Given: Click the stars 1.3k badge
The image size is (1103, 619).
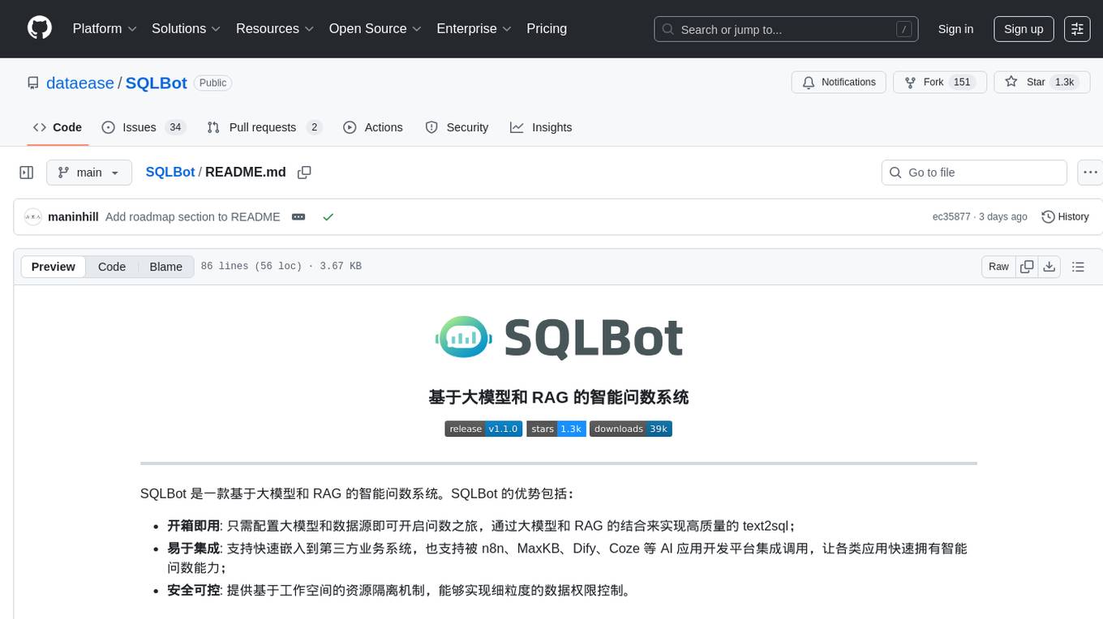Looking at the screenshot, I should point(556,429).
